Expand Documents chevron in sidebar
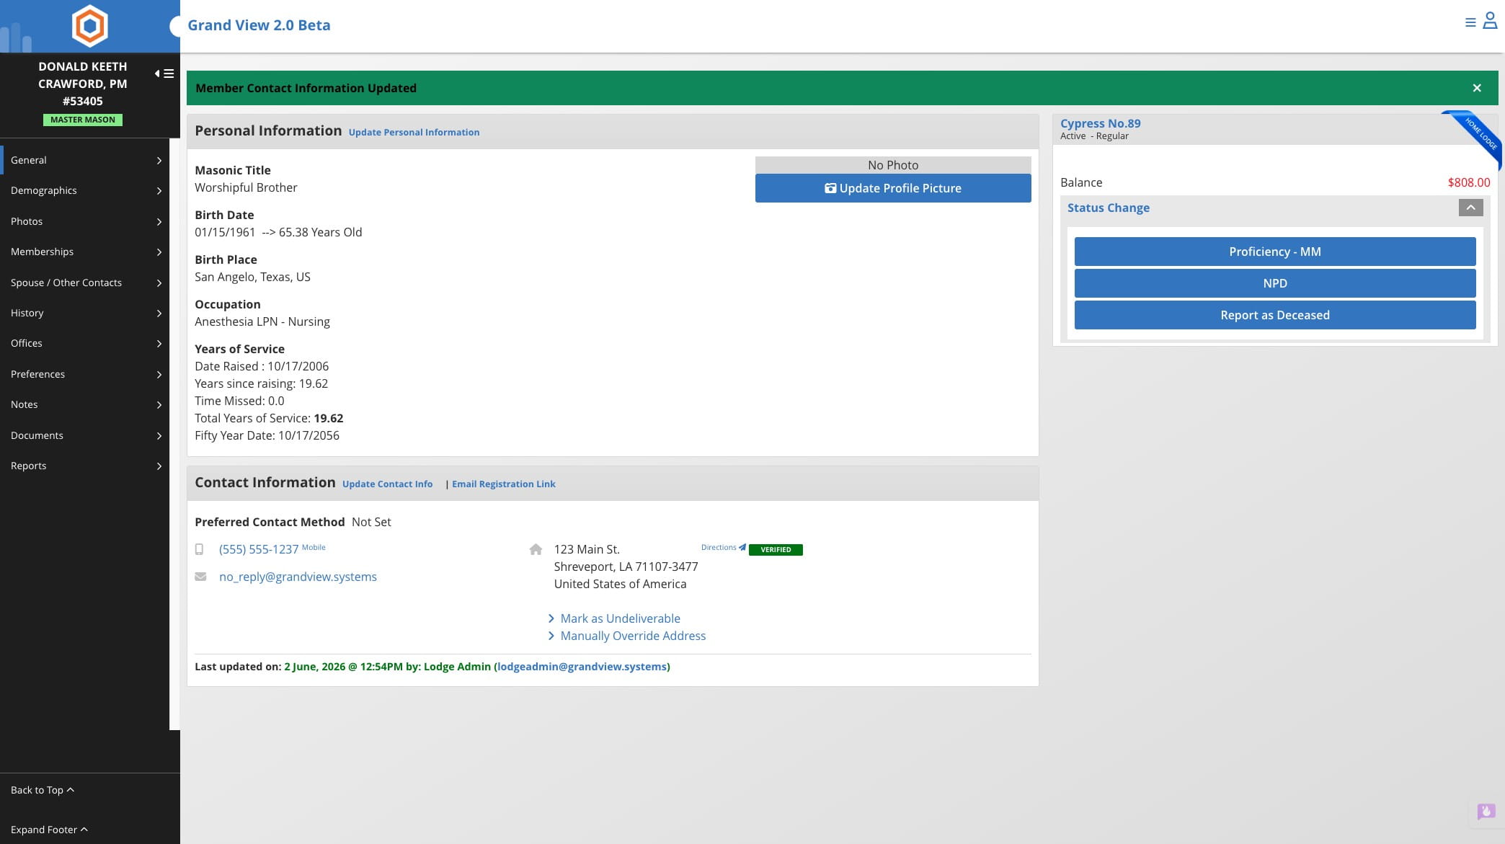This screenshot has height=844, width=1505. pos(159,435)
